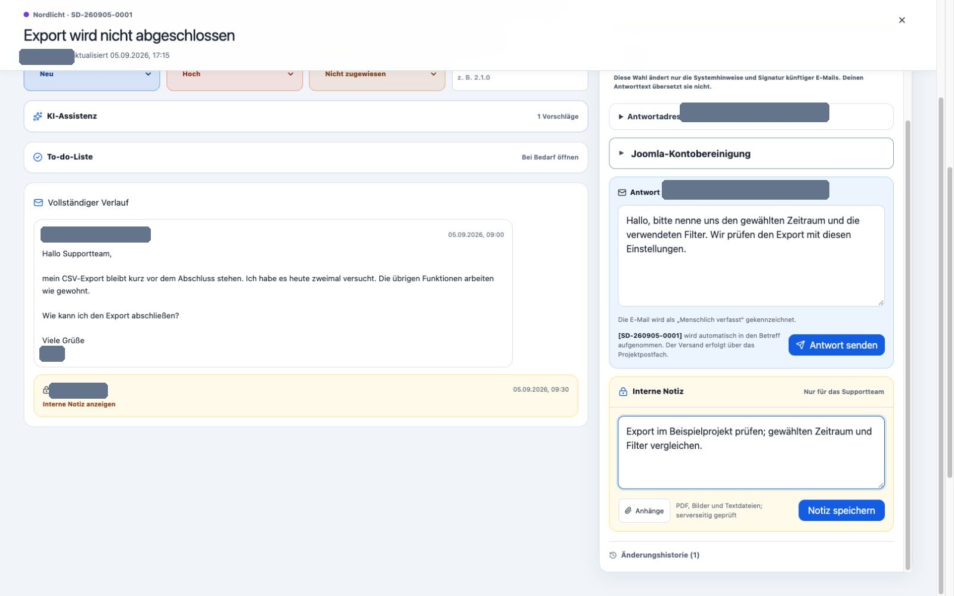Send the reply with Antwort senden
The width and height of the screenshot is (954, 596).
click(x=837, y=345)
